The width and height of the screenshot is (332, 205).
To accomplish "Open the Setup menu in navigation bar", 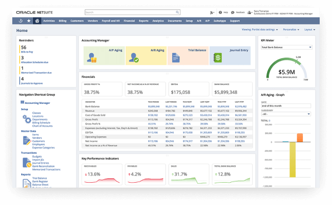I will point(189,21).
